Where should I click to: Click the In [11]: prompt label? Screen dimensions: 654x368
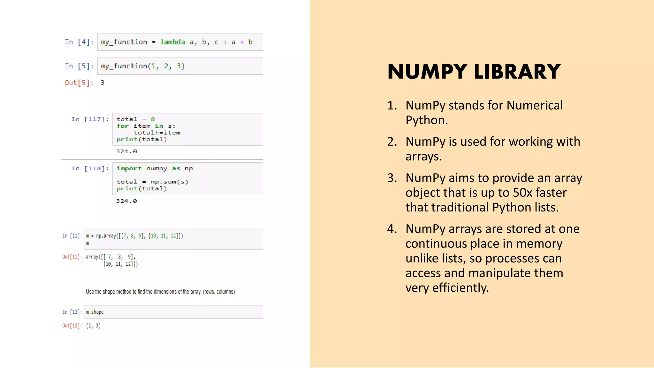(72, 236)
